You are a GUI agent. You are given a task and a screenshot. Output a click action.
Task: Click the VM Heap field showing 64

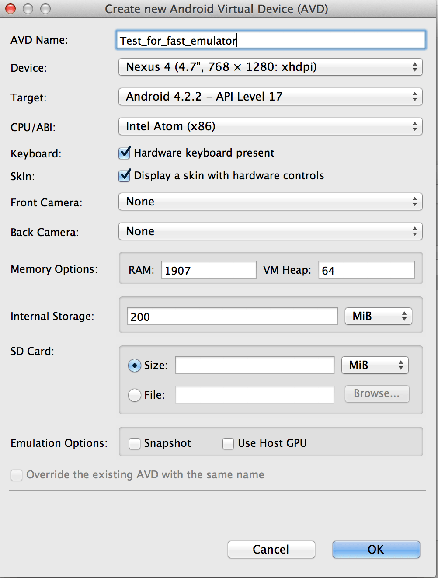tap(366, 270)
